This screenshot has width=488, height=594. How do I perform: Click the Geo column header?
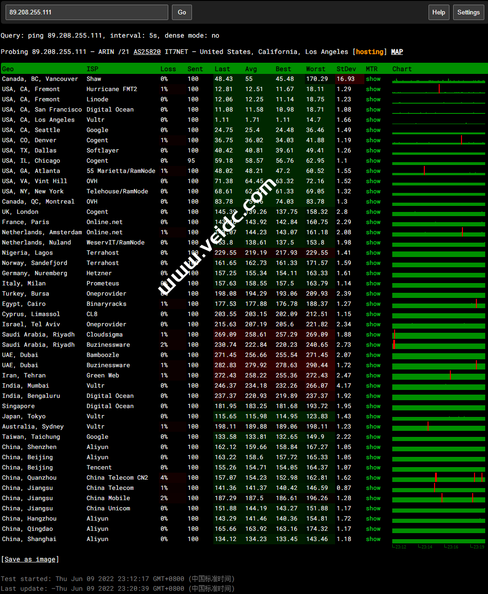pos(8,69)
